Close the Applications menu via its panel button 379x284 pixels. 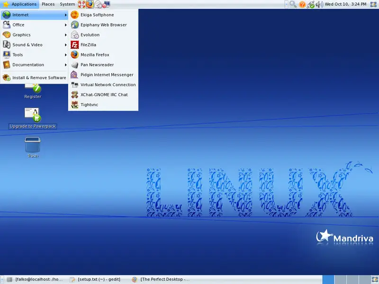(20, 4)
